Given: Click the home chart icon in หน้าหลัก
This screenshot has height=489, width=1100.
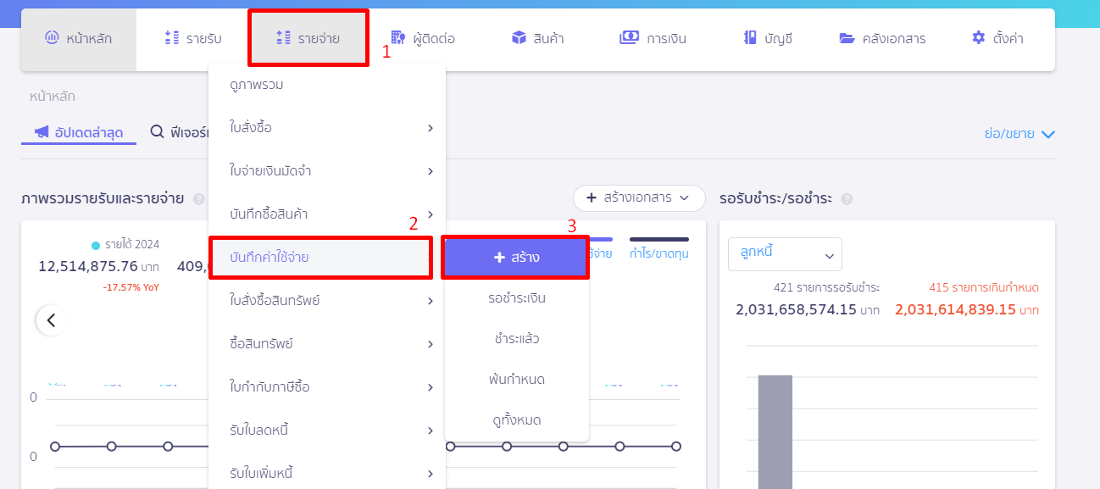Looking at the screenshot, I should [52, 38].
